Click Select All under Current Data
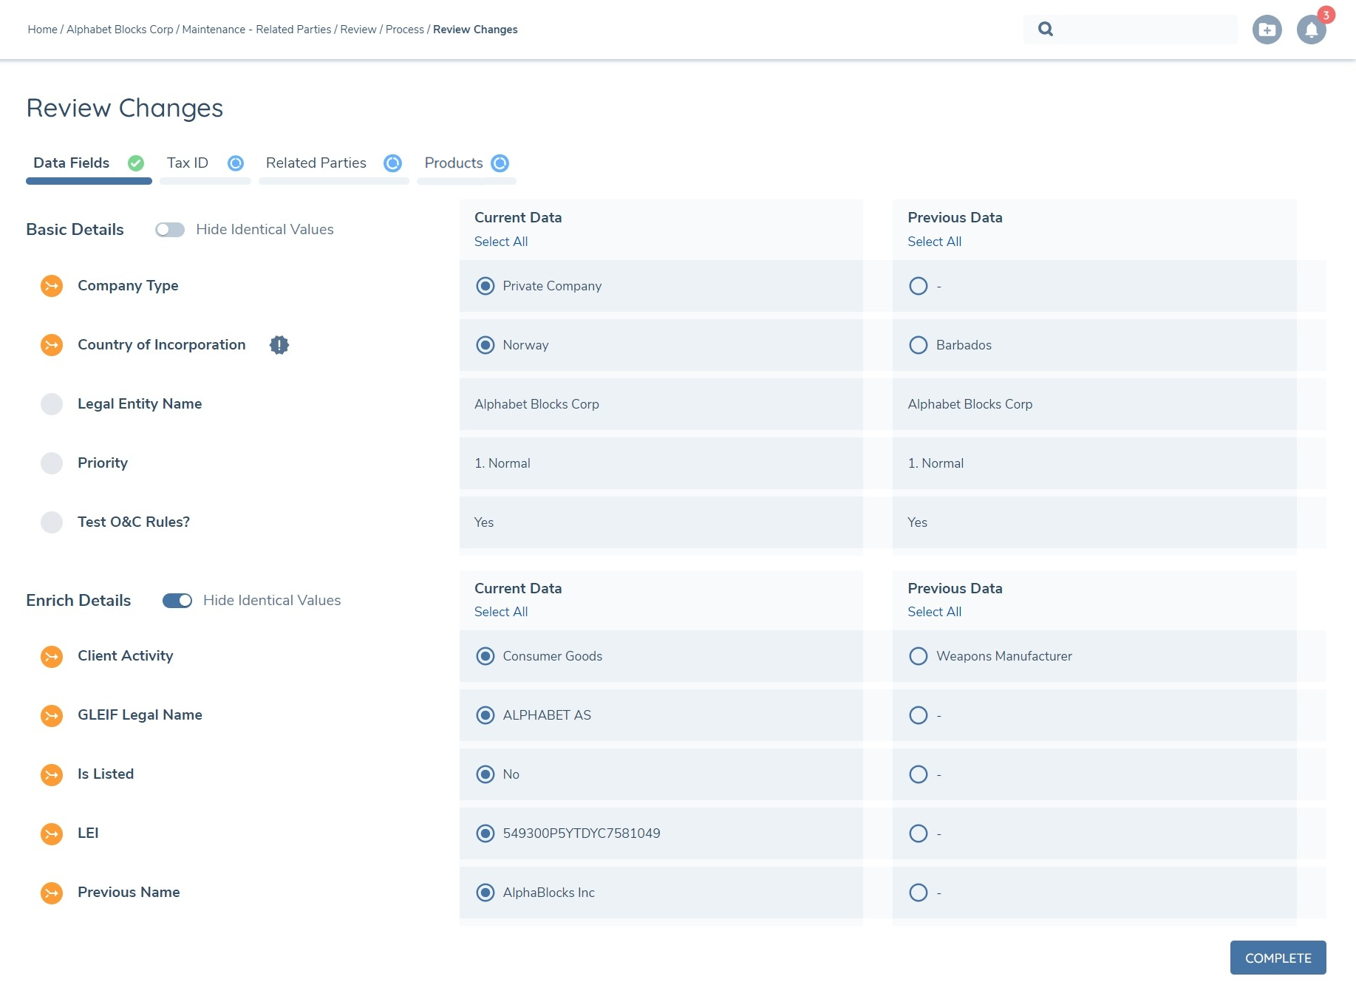 (x=500, y=242)
